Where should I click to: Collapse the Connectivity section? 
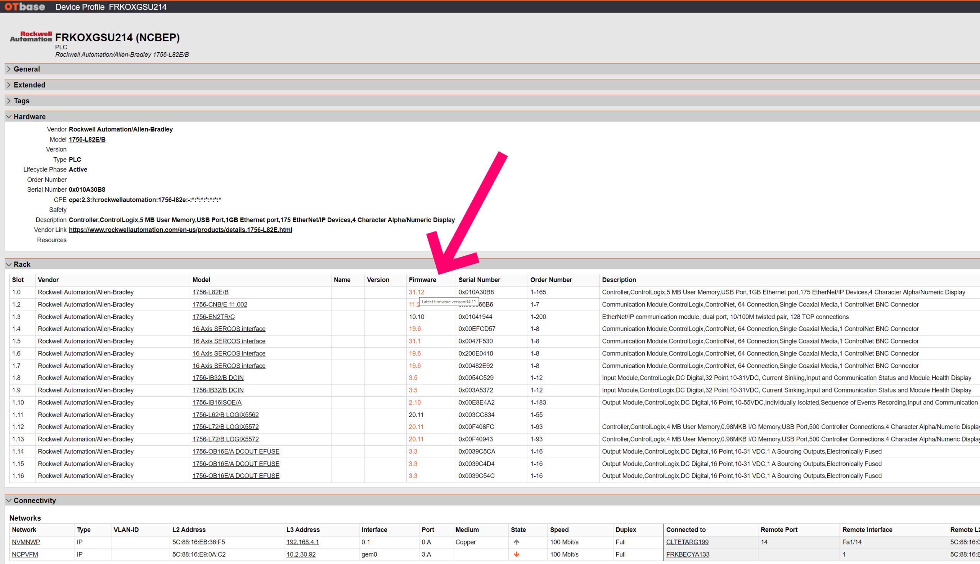9,500
